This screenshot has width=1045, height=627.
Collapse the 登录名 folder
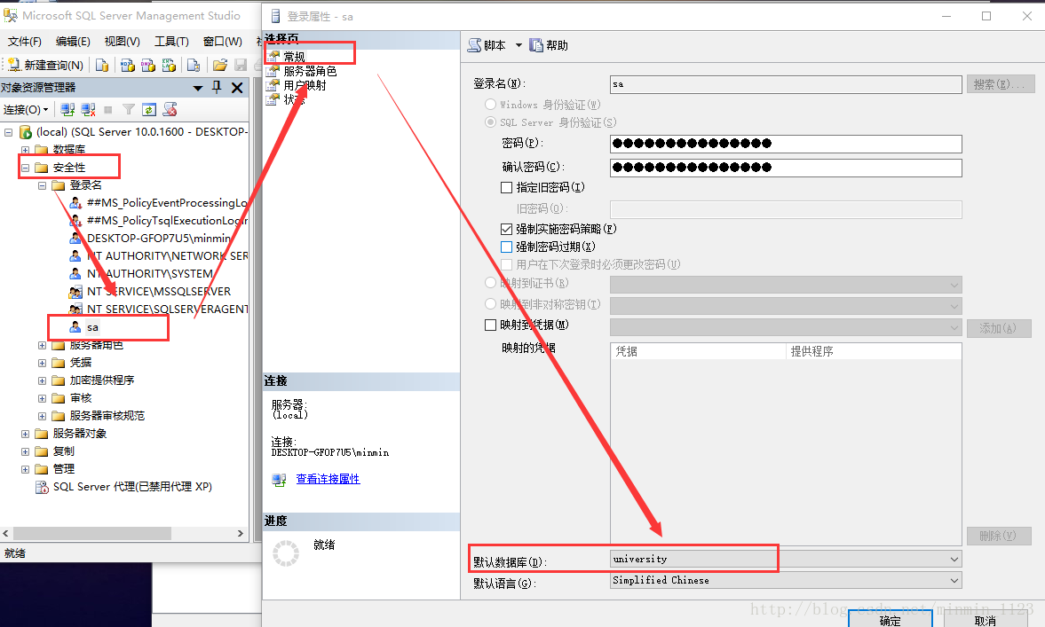(42, 185)
